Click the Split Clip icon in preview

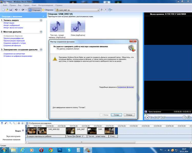184,118
